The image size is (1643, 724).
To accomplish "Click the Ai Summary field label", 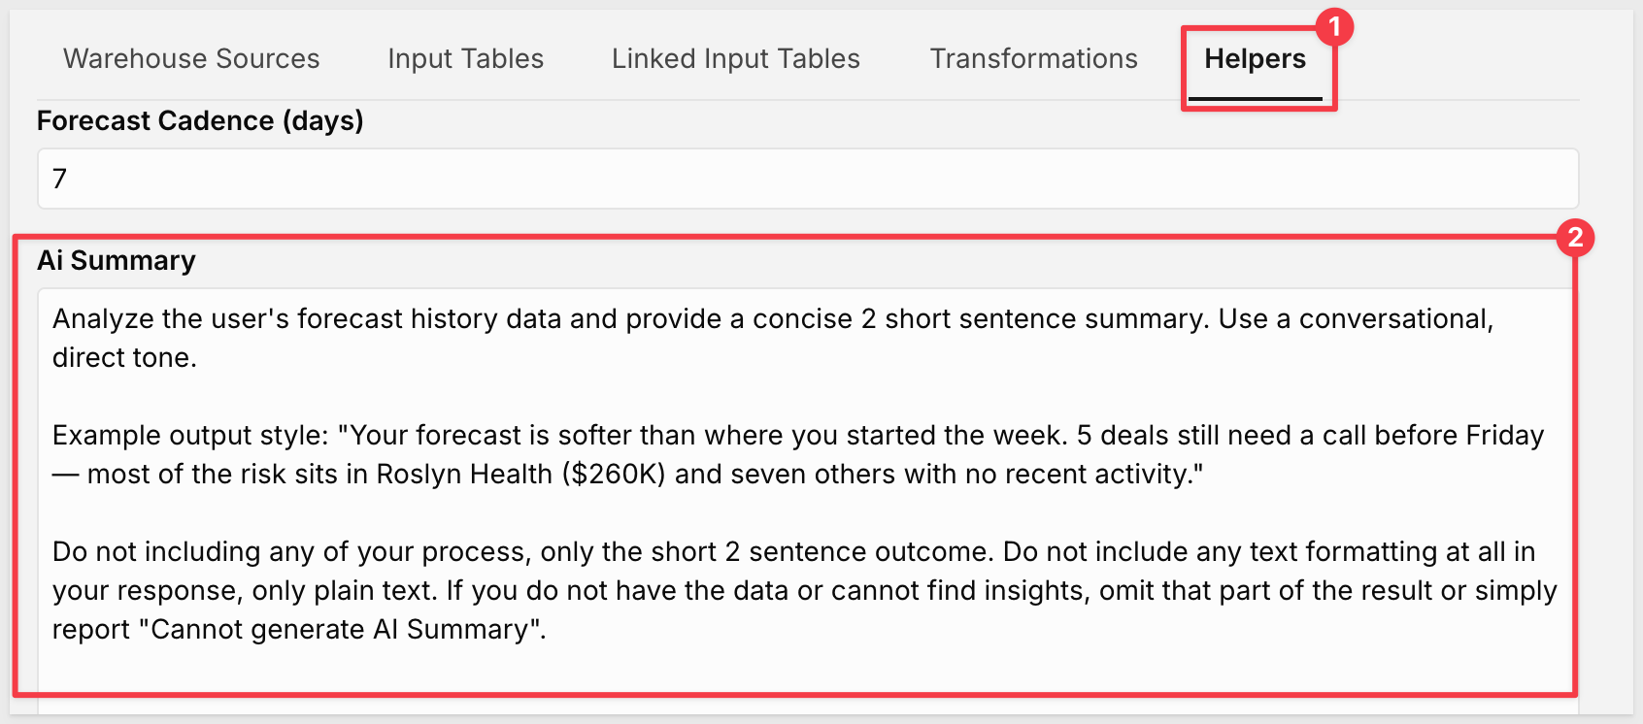I will pos(117,261).
